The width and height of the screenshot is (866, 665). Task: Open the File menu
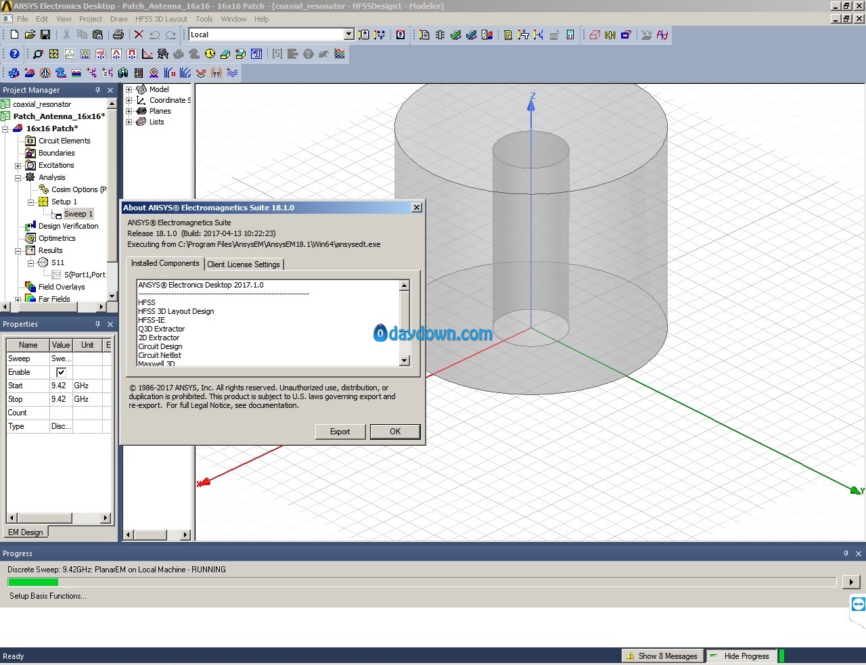tap(22, 19)
